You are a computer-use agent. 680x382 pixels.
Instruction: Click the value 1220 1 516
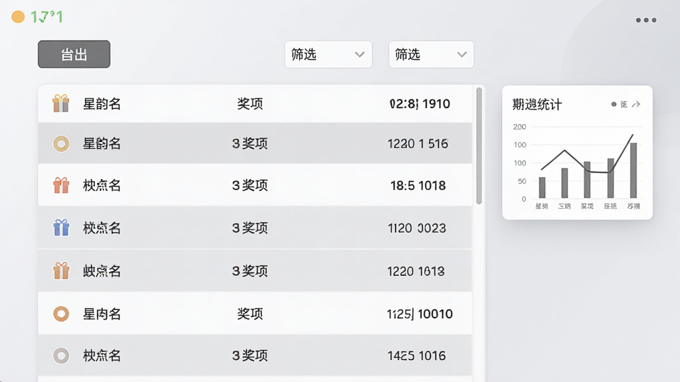[418, 143]
